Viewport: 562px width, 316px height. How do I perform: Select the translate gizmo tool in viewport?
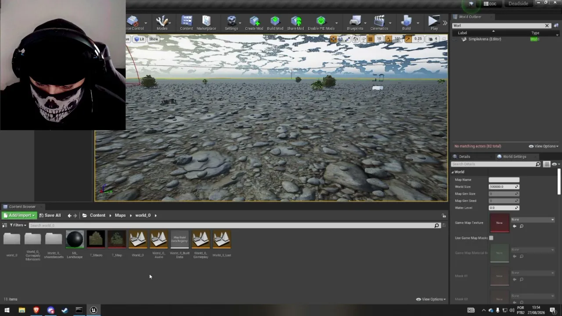pyautogui.click(x=333, y=39)
